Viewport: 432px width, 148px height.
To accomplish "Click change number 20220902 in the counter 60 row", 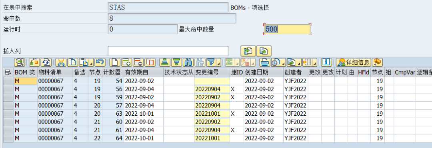I will 212,122.
